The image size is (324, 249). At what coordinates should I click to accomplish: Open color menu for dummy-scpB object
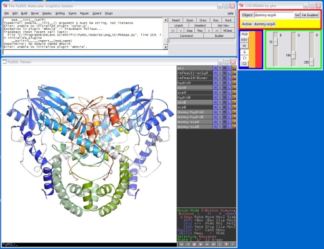234,126
